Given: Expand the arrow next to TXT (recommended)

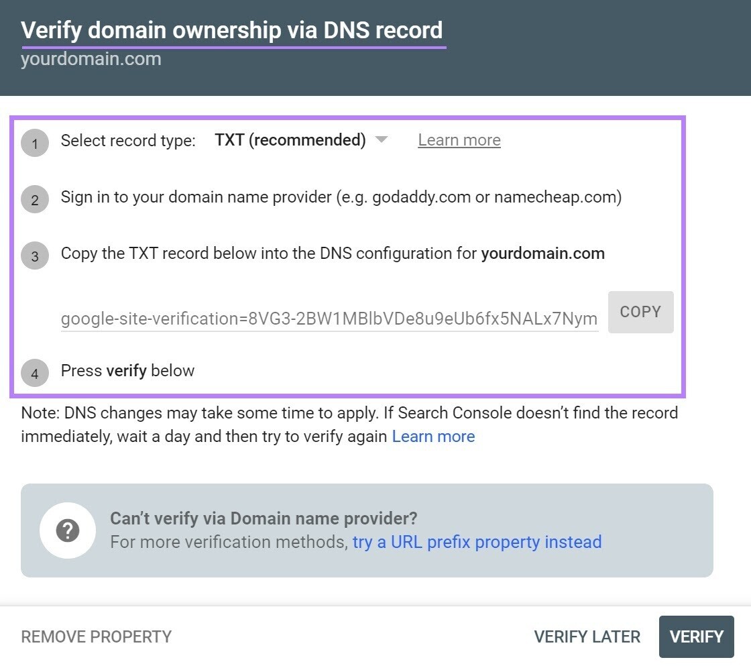Looking at the screenshot, I should point(380,139).
